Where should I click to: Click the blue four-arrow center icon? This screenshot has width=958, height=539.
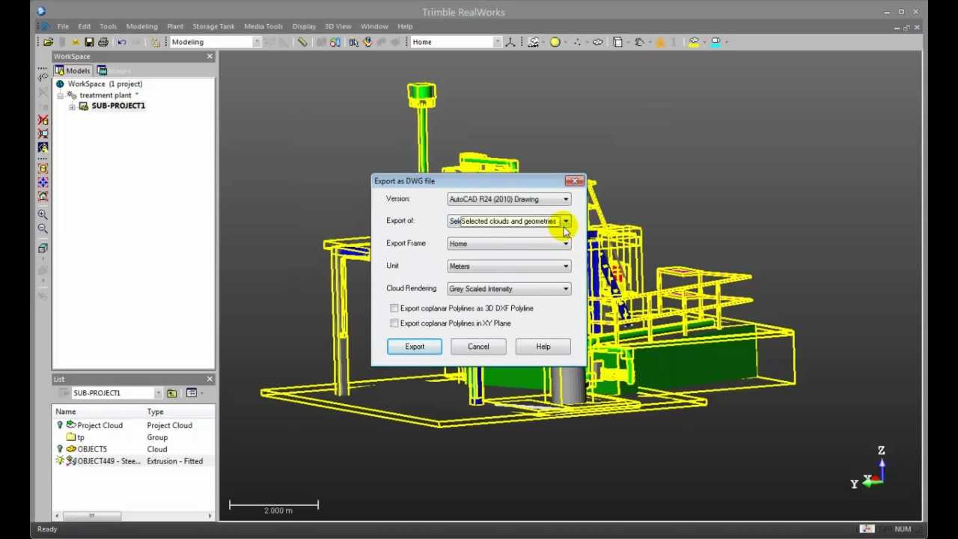43,182
